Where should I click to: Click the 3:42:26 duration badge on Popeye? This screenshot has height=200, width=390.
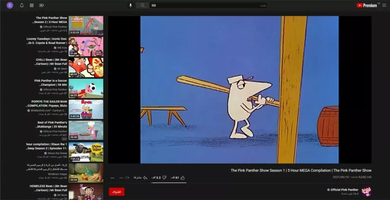[75, 116]
